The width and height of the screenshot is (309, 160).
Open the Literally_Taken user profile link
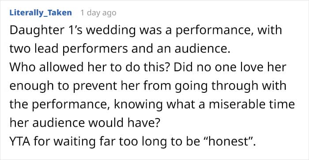pos(41,13)
